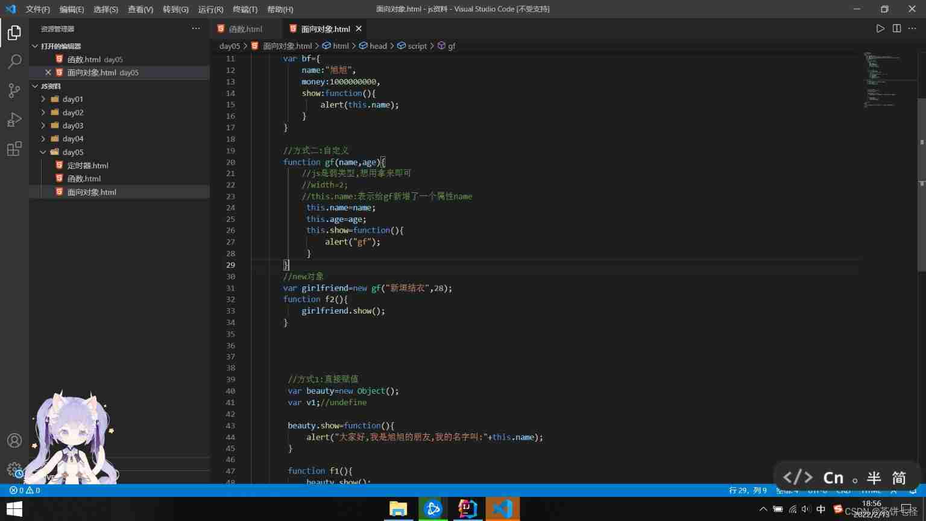Open the 查看(V) menu
This screenshot has height=521, width=926.
(x=140, y=9)
